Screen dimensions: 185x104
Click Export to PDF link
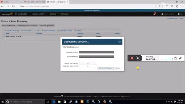[172, 18]
